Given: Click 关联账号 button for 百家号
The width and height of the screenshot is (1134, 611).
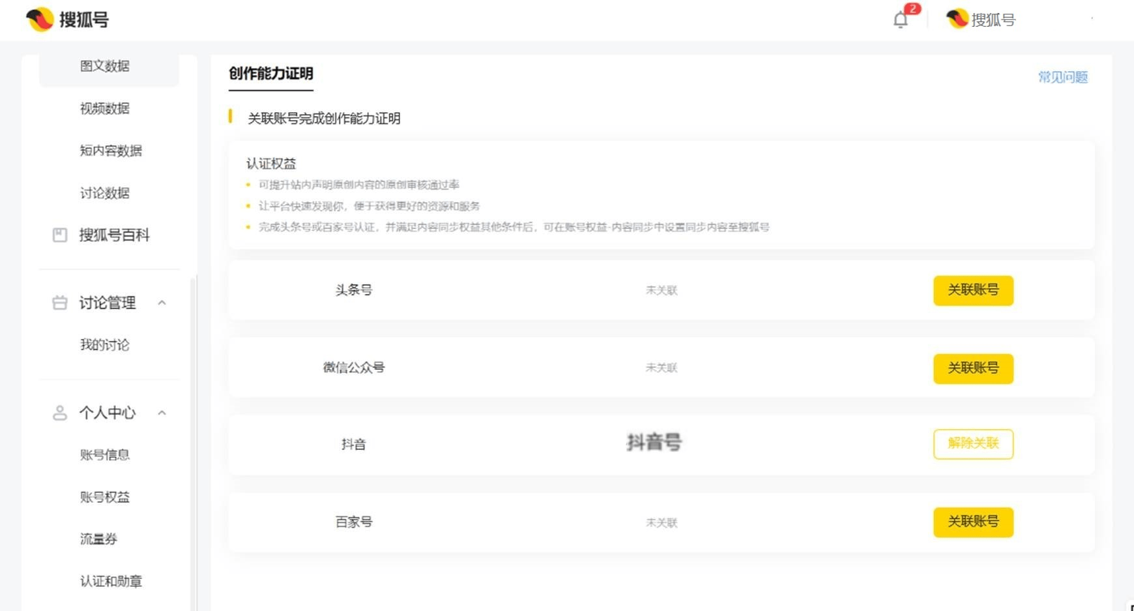Looking at the screenshot, I should click(973, 522).
